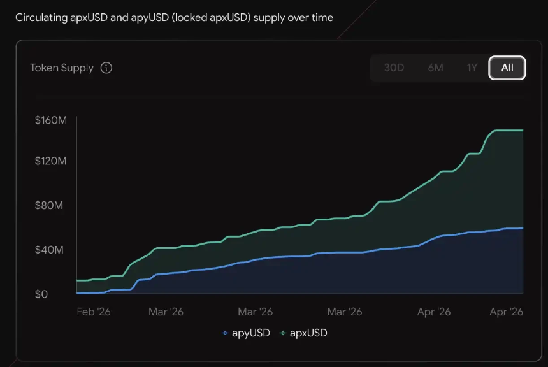The width and height of the screenshot is (548, 367).
Task: Click the $80M y-axis label
Action: 52,206
